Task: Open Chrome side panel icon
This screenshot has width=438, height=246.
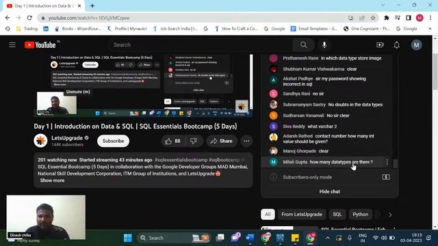Action: coord(409,18)
